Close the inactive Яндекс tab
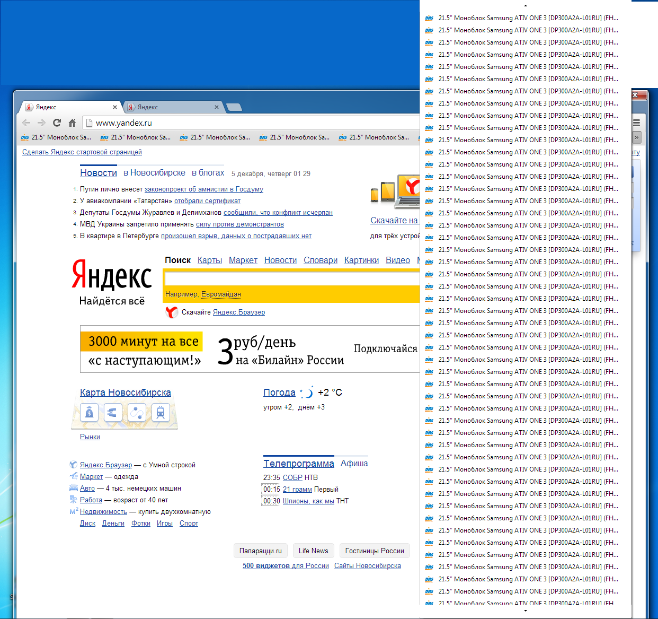The height and width of the screenshot is (619, 658). point(216,107)
